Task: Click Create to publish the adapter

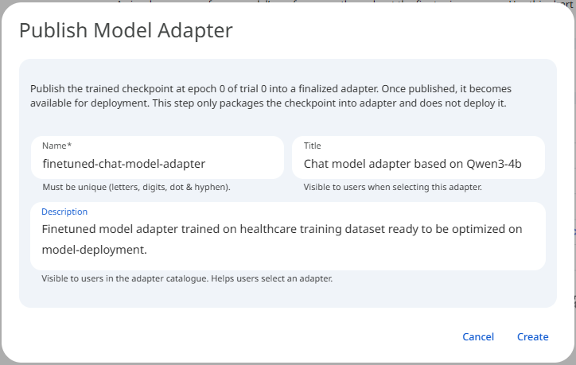Action: (532, 336)
